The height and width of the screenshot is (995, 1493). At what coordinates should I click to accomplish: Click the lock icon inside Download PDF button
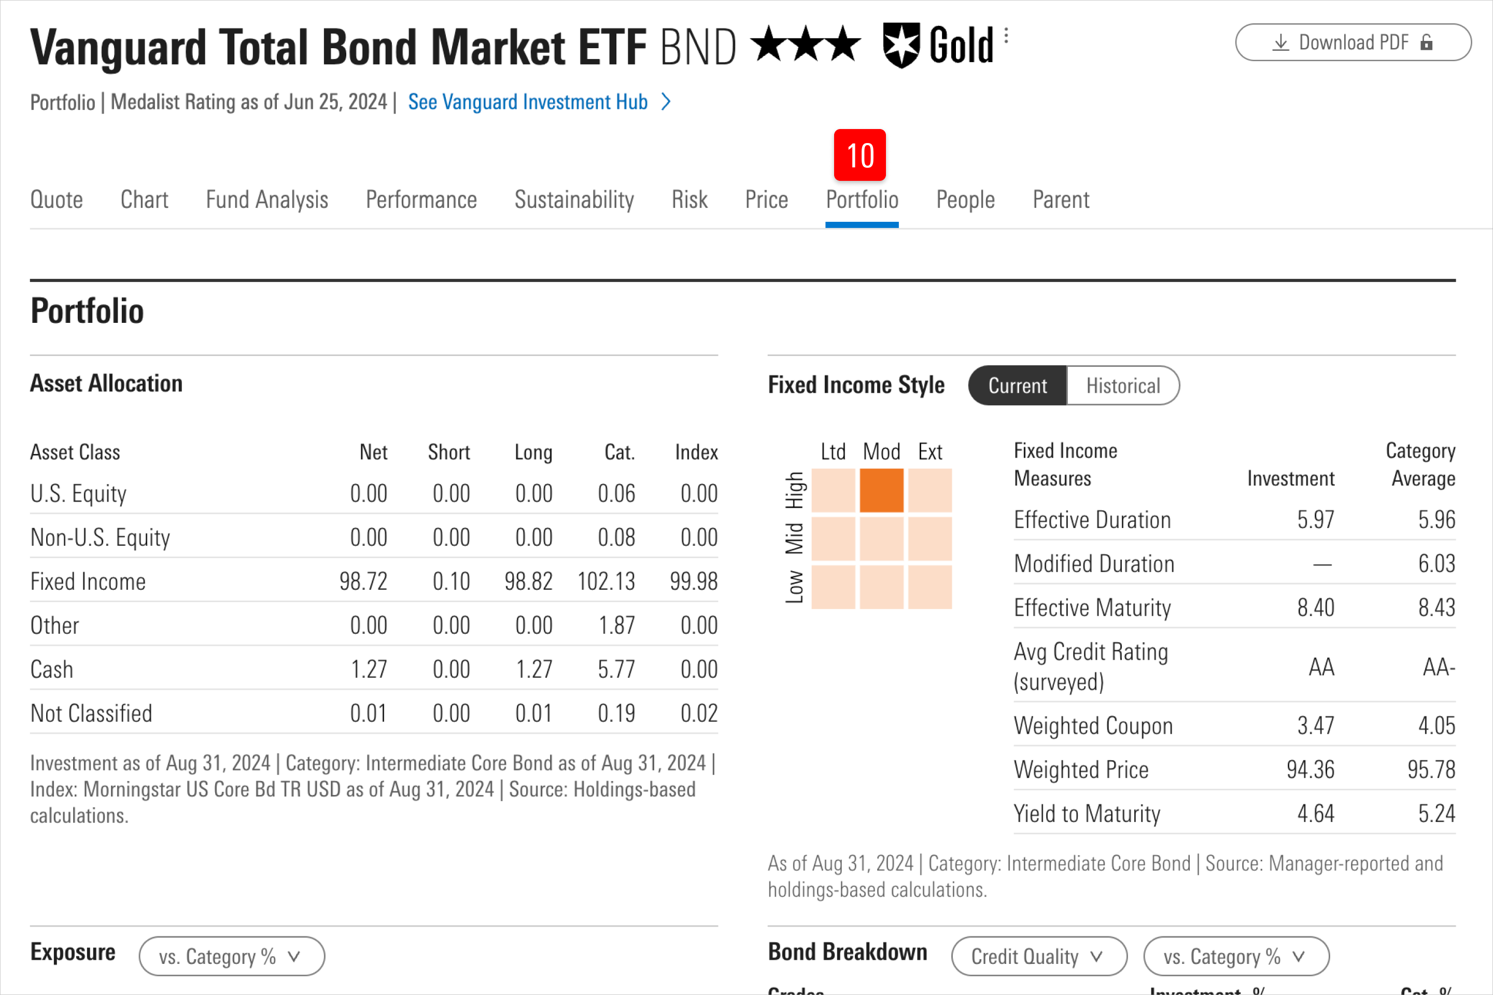[x=1427, y=42]
